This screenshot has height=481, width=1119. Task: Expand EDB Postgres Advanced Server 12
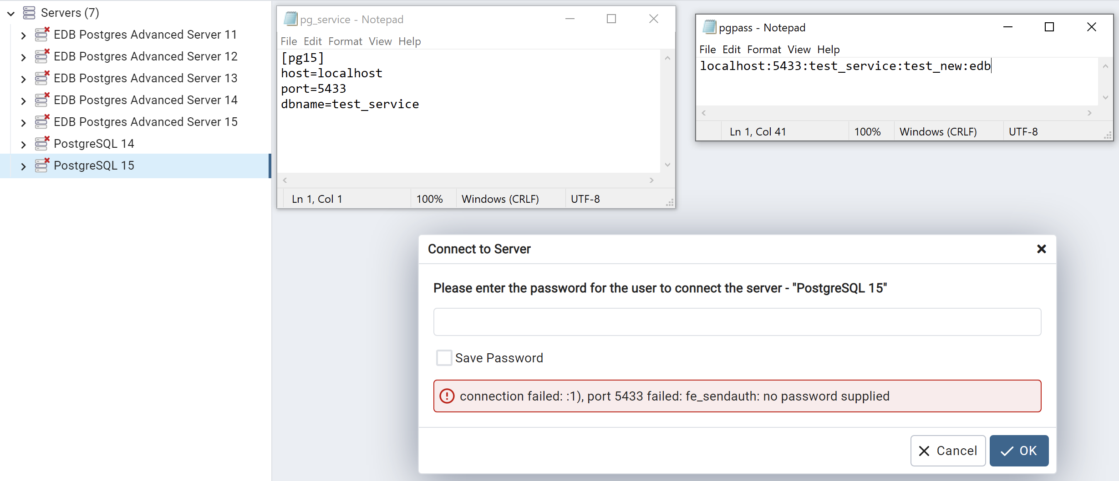tap(24, 56)
